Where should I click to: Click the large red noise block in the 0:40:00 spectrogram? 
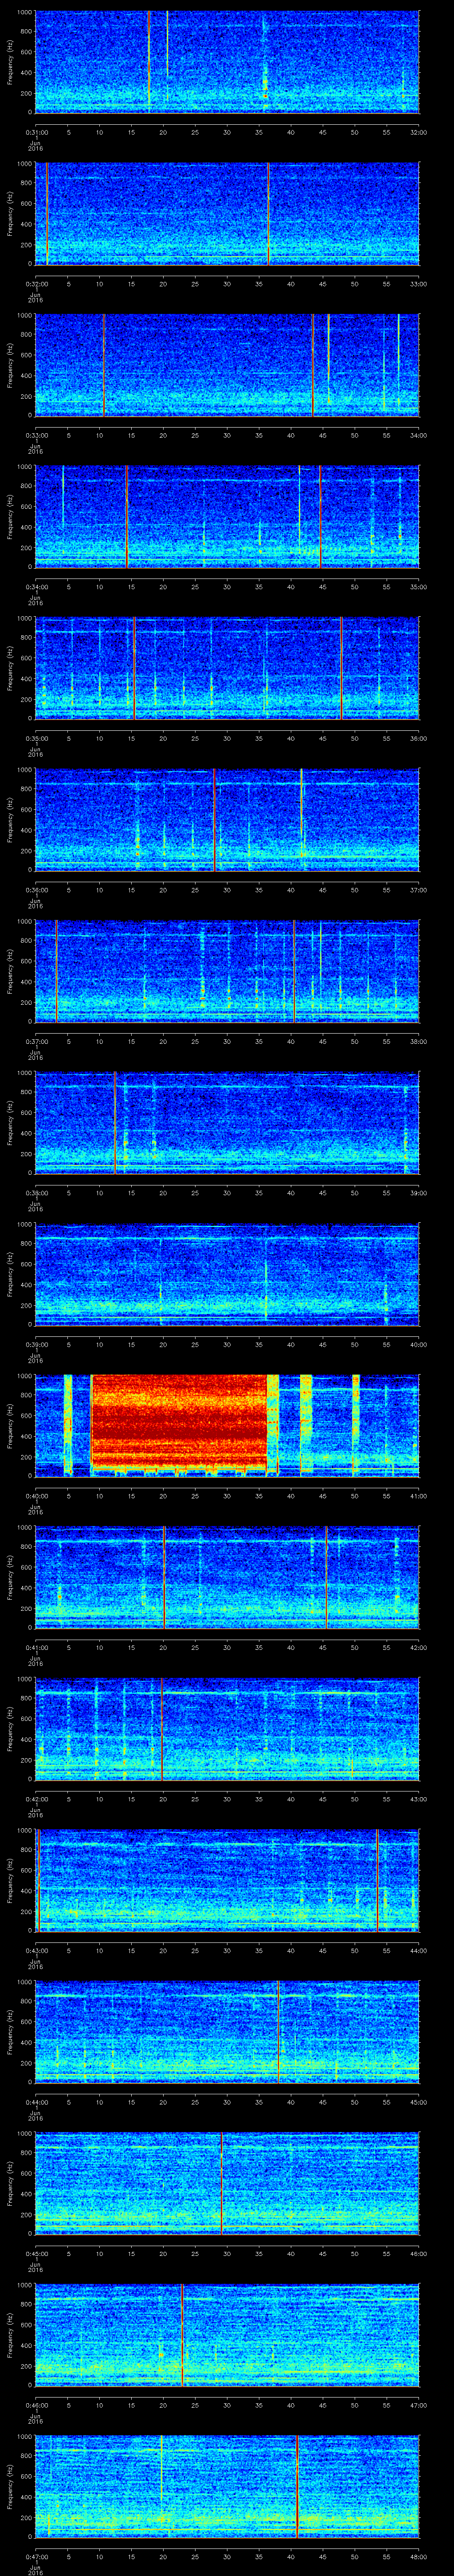(180, 1422)
